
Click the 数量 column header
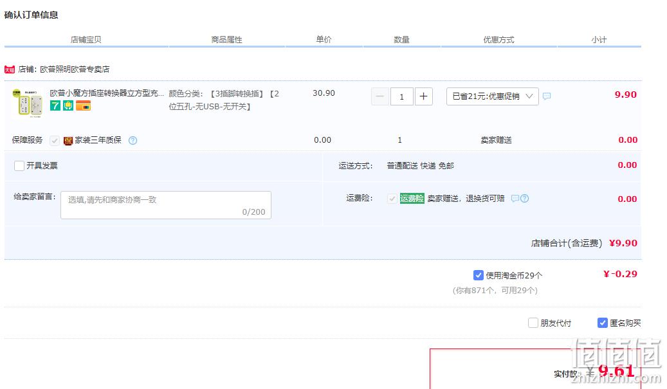[401, 40]
